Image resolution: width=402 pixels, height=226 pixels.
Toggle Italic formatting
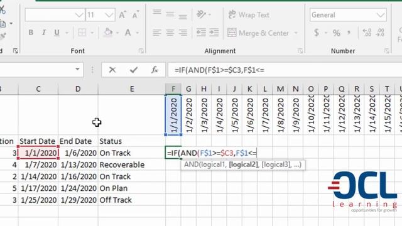pyautogui.click(x=44, y=33)
